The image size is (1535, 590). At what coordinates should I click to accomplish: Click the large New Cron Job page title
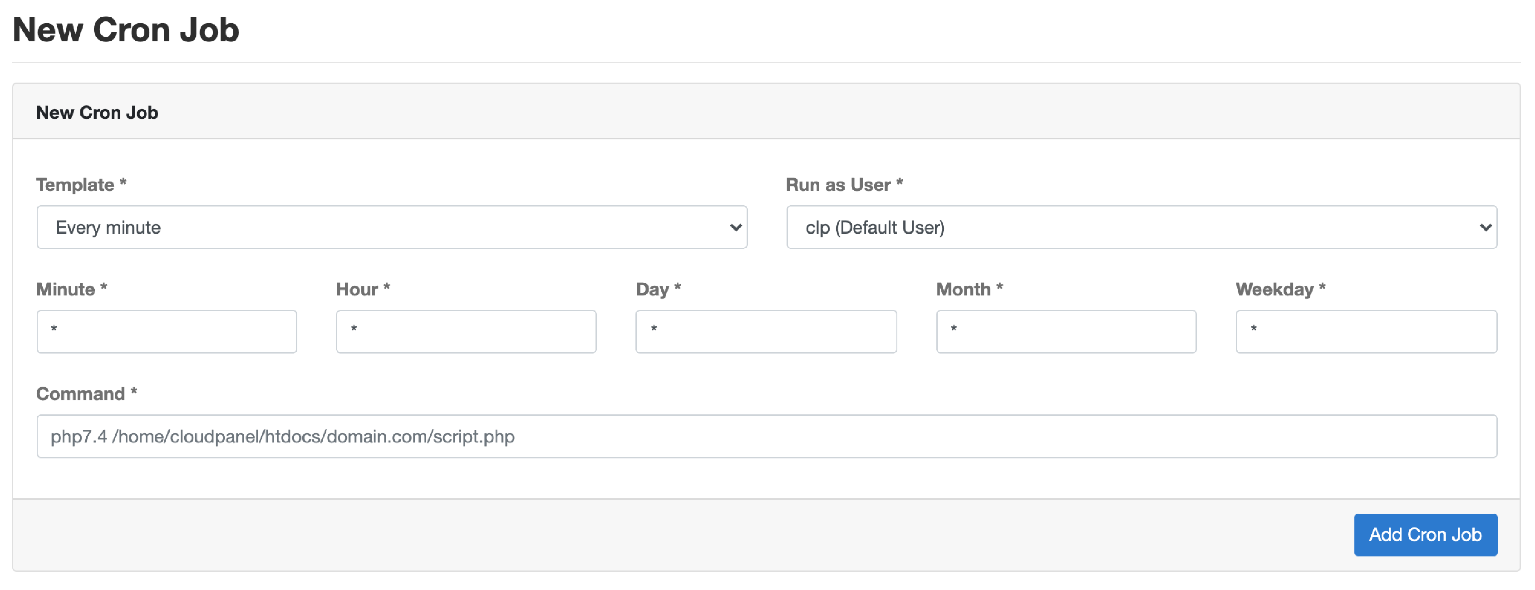126,29
